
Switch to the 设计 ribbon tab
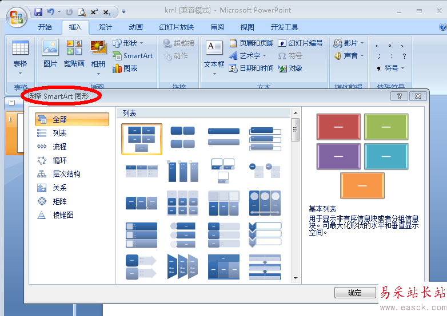tap(105, 27)
